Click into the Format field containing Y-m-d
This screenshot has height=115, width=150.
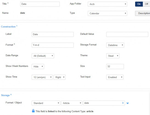53,45
